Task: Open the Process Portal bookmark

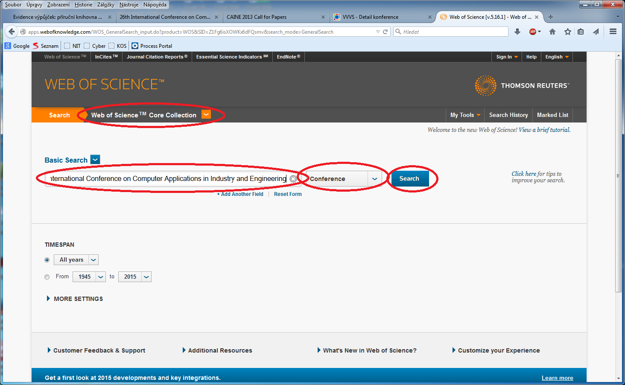Action: [152, 46]
